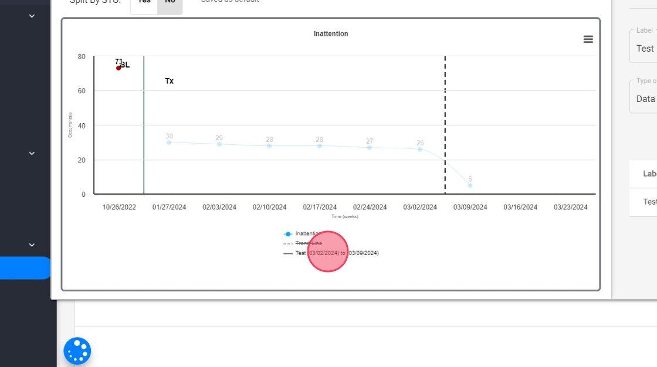Select the highlighted blue sidebar item
This screenshot has height=367, width=657.
[x=25, y=268]
